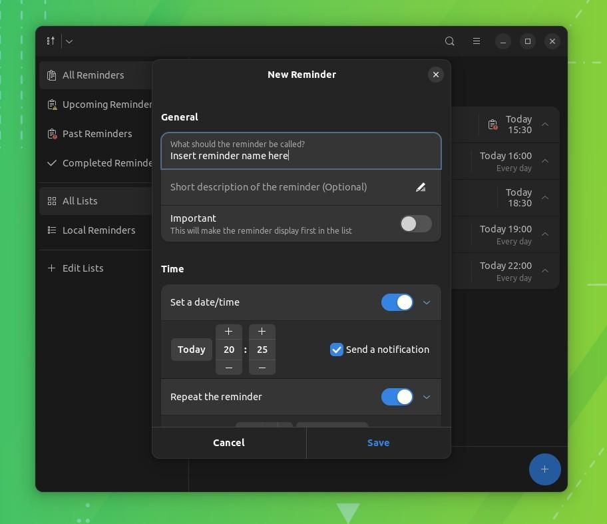The image size is (607, 524).
Task: Open the dropdown arrow beside the sort icon
Action: (x=69, y=41)
